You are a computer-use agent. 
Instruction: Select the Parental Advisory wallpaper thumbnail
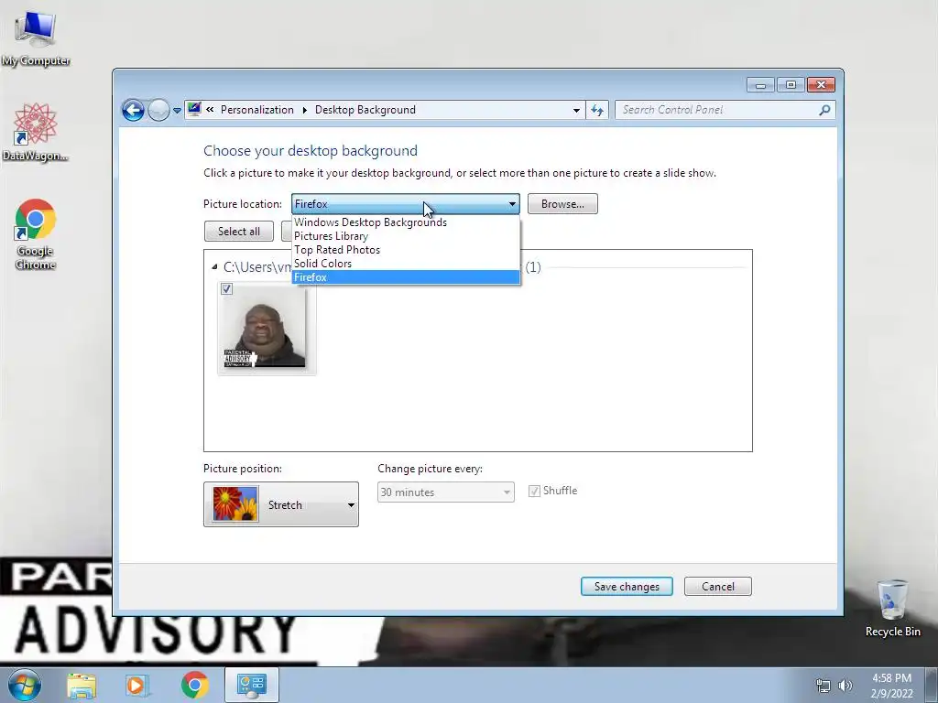pos(267,329)
